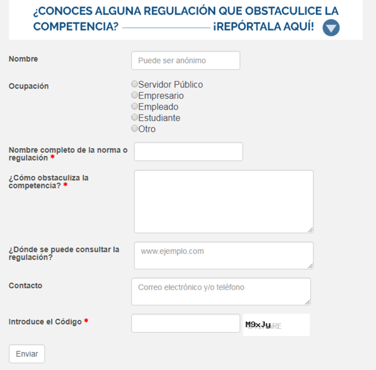
Task: Focus the Contacto text area
Action: coord(221,292)
